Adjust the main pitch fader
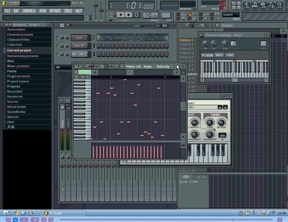The height and width of the screenshot is (222, 288). pyautogui.click(x=101, y=10)
